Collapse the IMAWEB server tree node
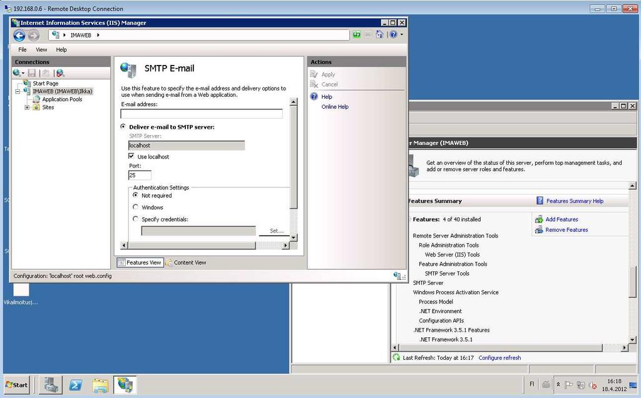The height and width of the screenshot is (398, 641). coord(18,91)
